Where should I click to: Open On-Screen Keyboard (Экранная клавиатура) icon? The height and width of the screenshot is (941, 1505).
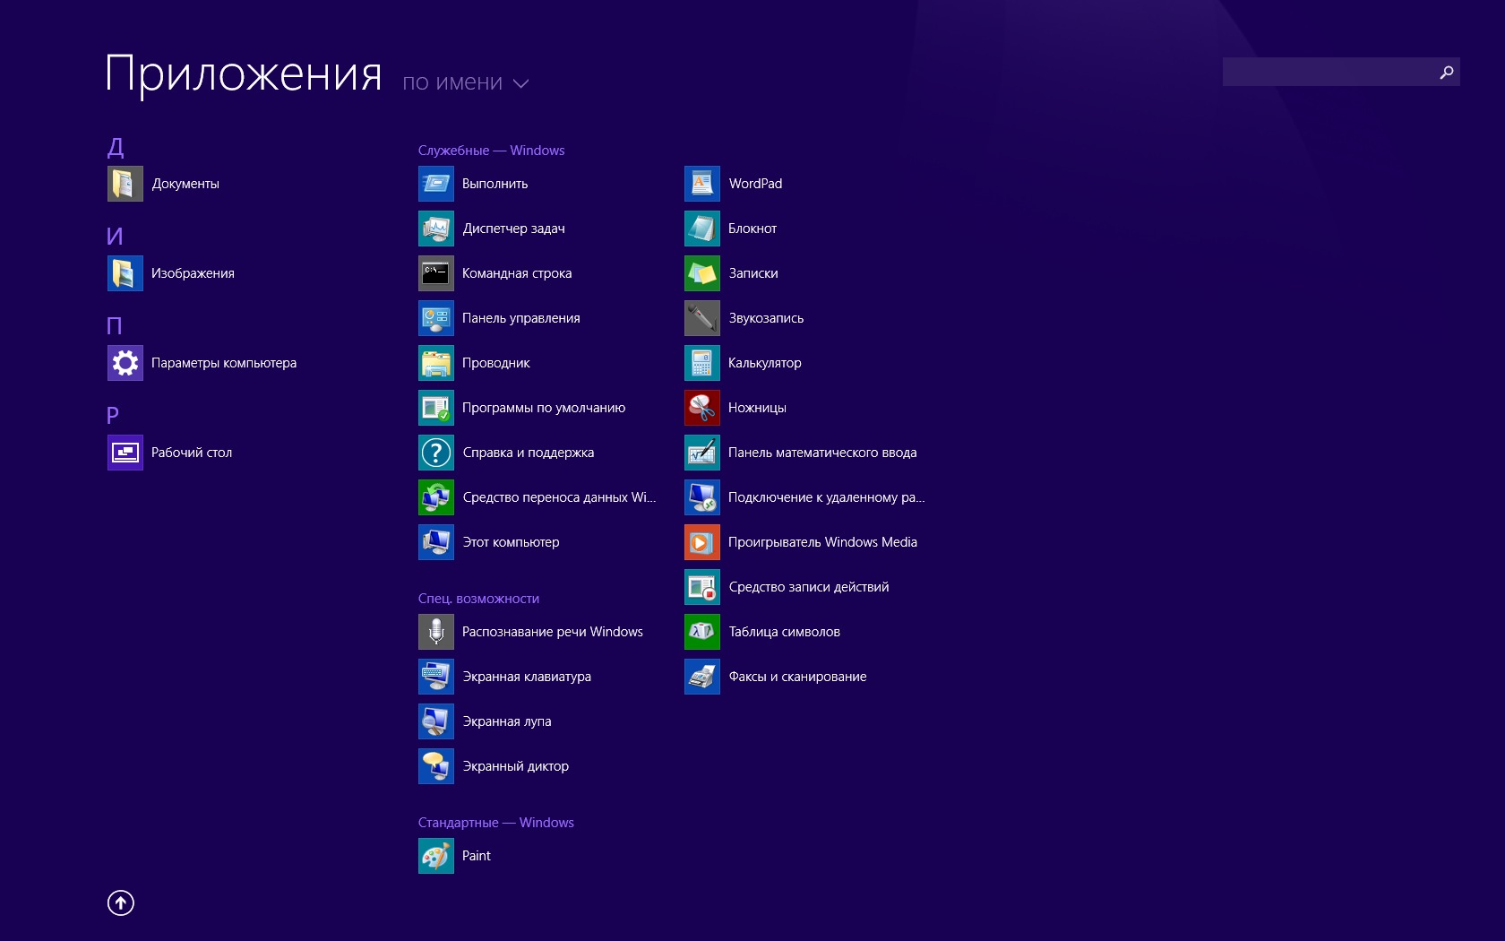click(435, 677)
